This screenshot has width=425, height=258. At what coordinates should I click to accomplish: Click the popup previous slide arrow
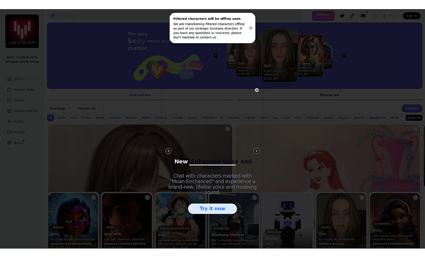[x=168, y=151]
